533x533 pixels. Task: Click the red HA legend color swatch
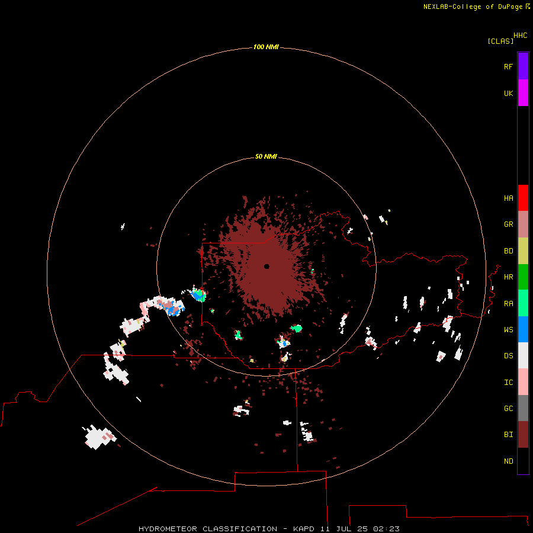523,198
